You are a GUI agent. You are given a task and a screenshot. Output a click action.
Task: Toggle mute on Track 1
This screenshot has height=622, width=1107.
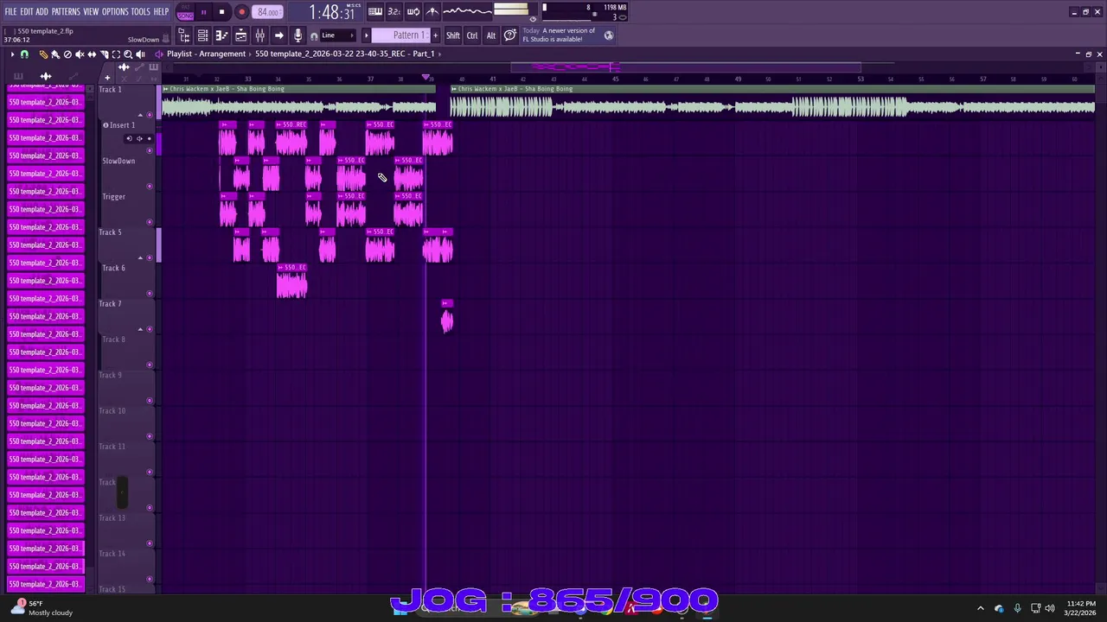[x=150, y=115]
